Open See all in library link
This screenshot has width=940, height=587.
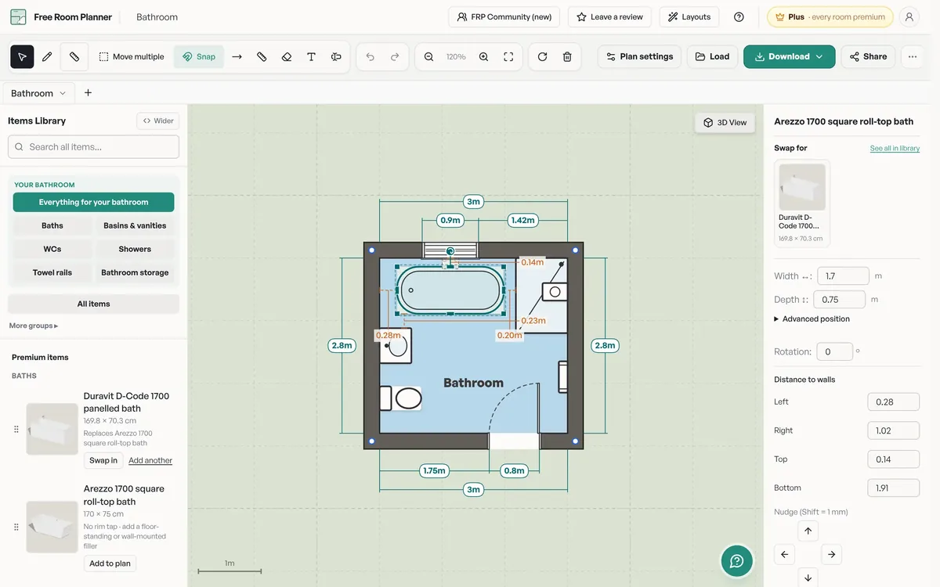895,148
